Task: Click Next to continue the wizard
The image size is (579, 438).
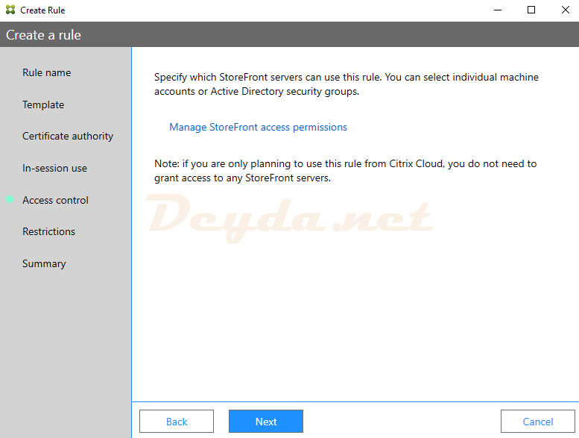Action: coord(266,422)
